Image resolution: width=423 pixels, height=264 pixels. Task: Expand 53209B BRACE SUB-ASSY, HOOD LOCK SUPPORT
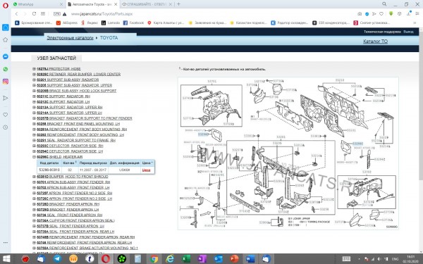coord(35,91)
